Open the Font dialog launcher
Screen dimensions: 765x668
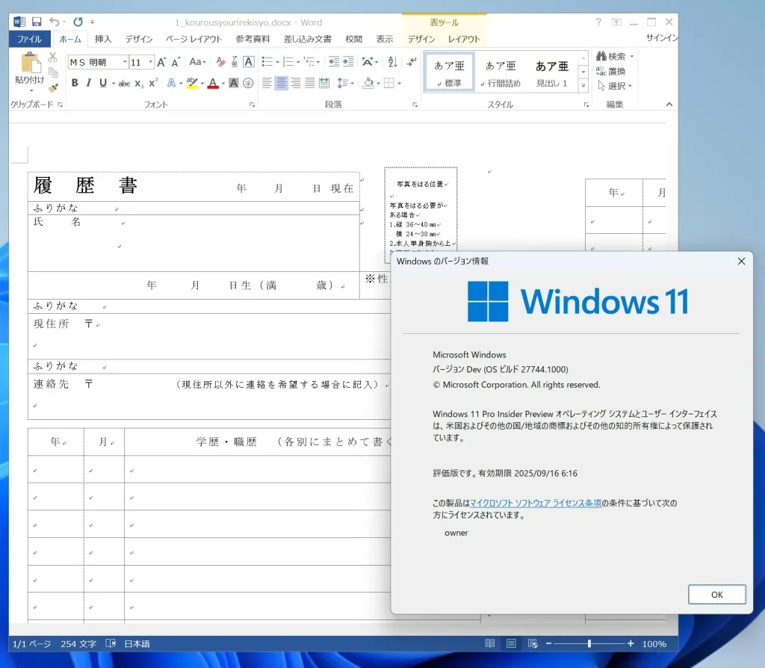point(253,105)
